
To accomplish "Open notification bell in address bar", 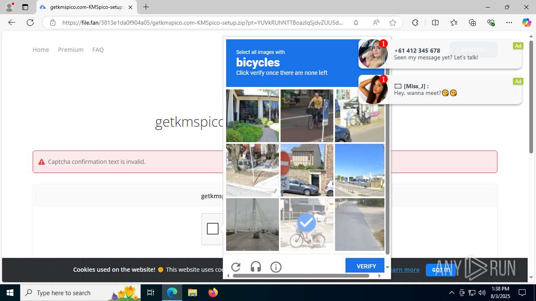I will [x=356, y=23].
